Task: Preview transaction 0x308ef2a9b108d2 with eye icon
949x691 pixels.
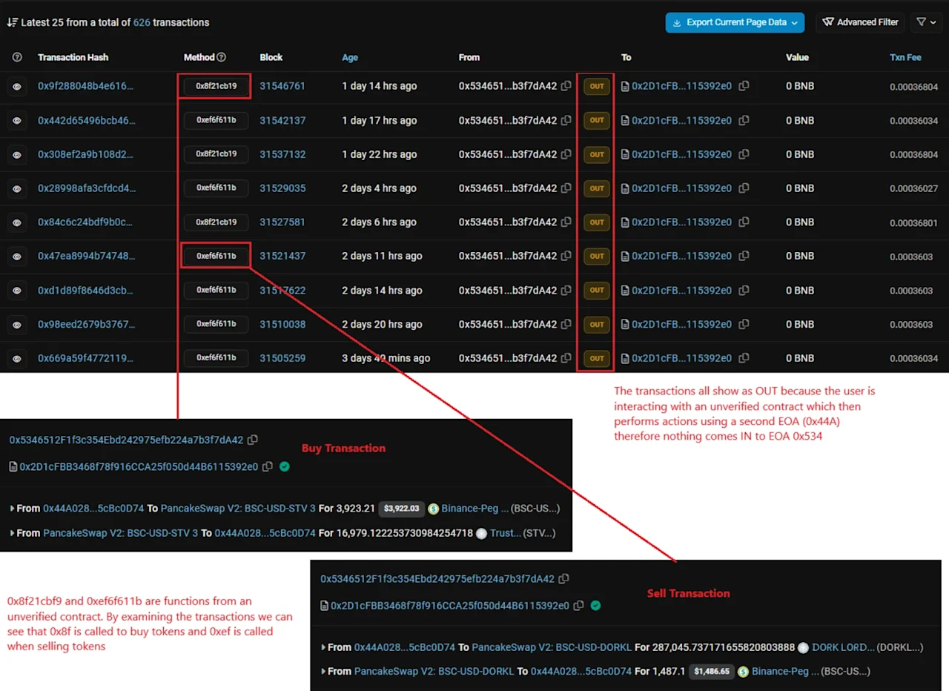Action: tap(17, 155)
